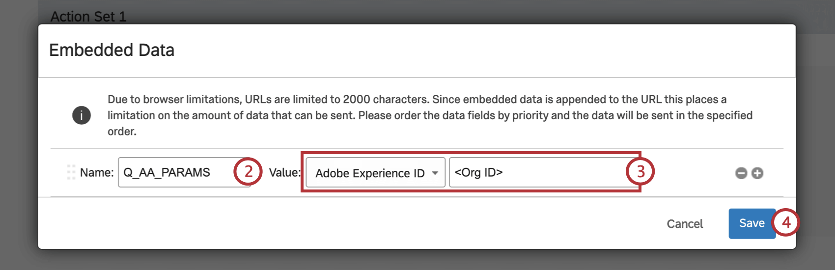This screenshot has height=270, width=835.
Task: Click the Embedded Data dialog title
Action: tap(112, 50)
